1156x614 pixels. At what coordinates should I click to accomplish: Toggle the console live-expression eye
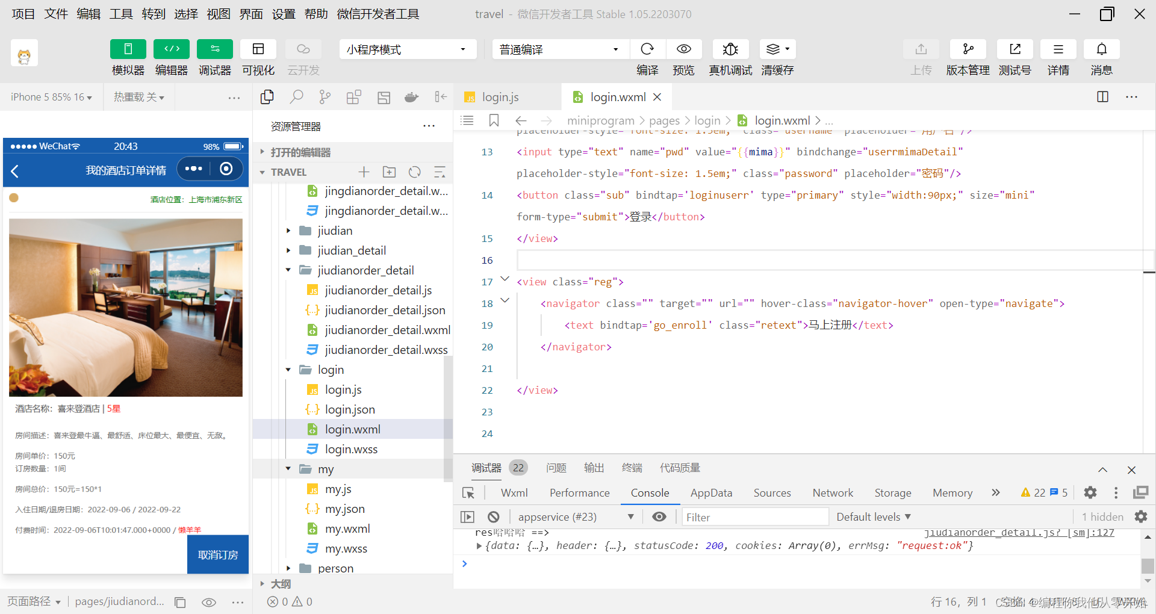[659, 516]
